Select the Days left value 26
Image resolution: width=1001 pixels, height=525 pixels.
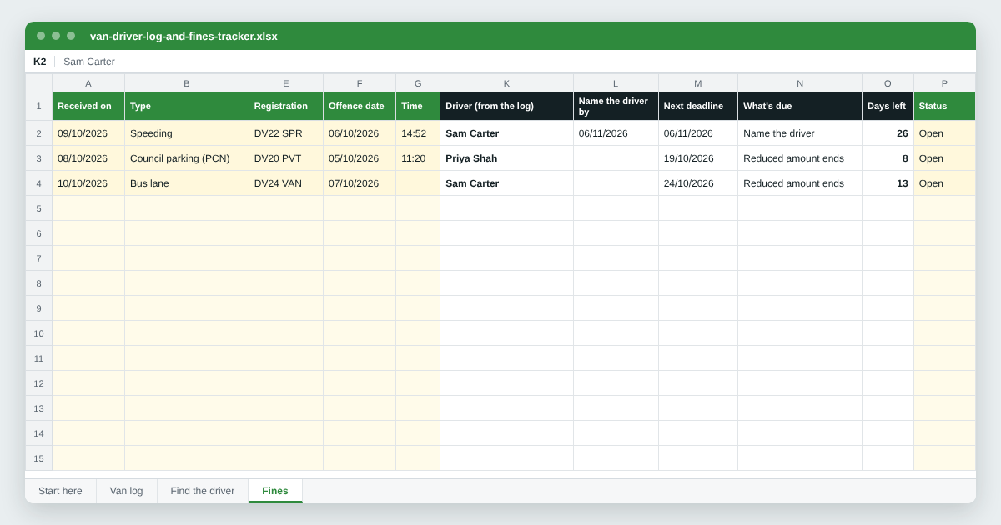click(888, 133)
